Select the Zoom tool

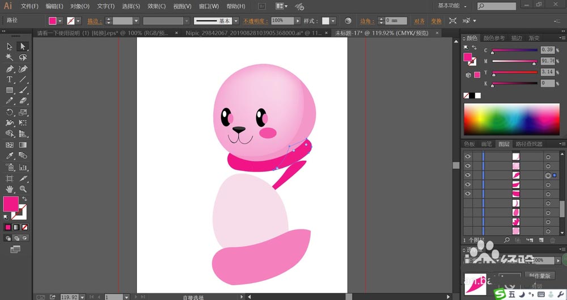23,188
